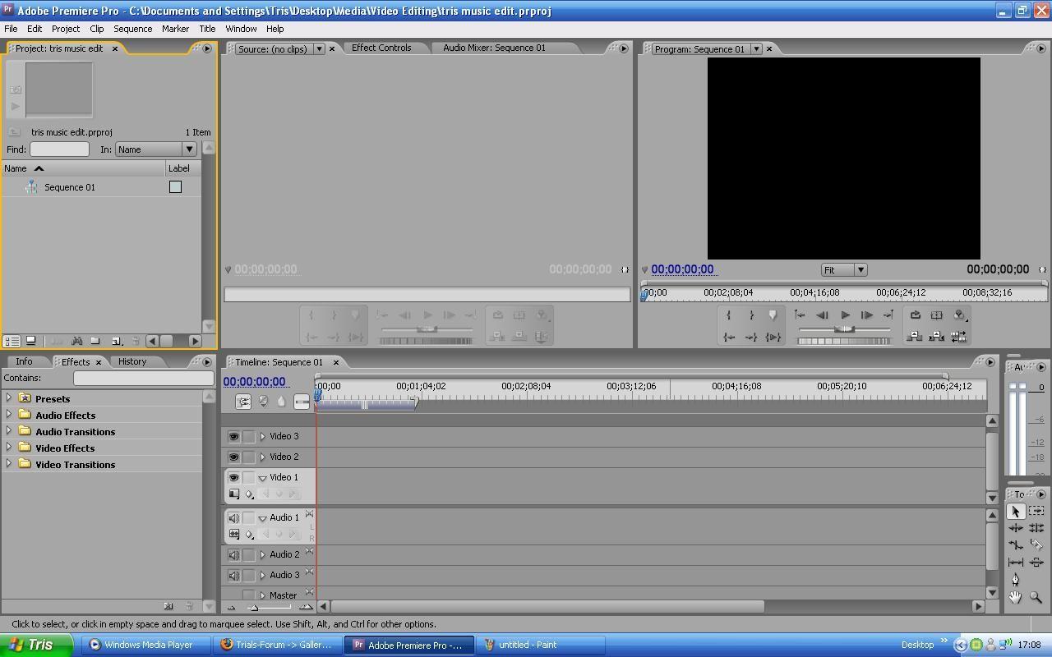Click the Lift button in Program monitor
Viewport: 1052px width, 657px height.
915,337
